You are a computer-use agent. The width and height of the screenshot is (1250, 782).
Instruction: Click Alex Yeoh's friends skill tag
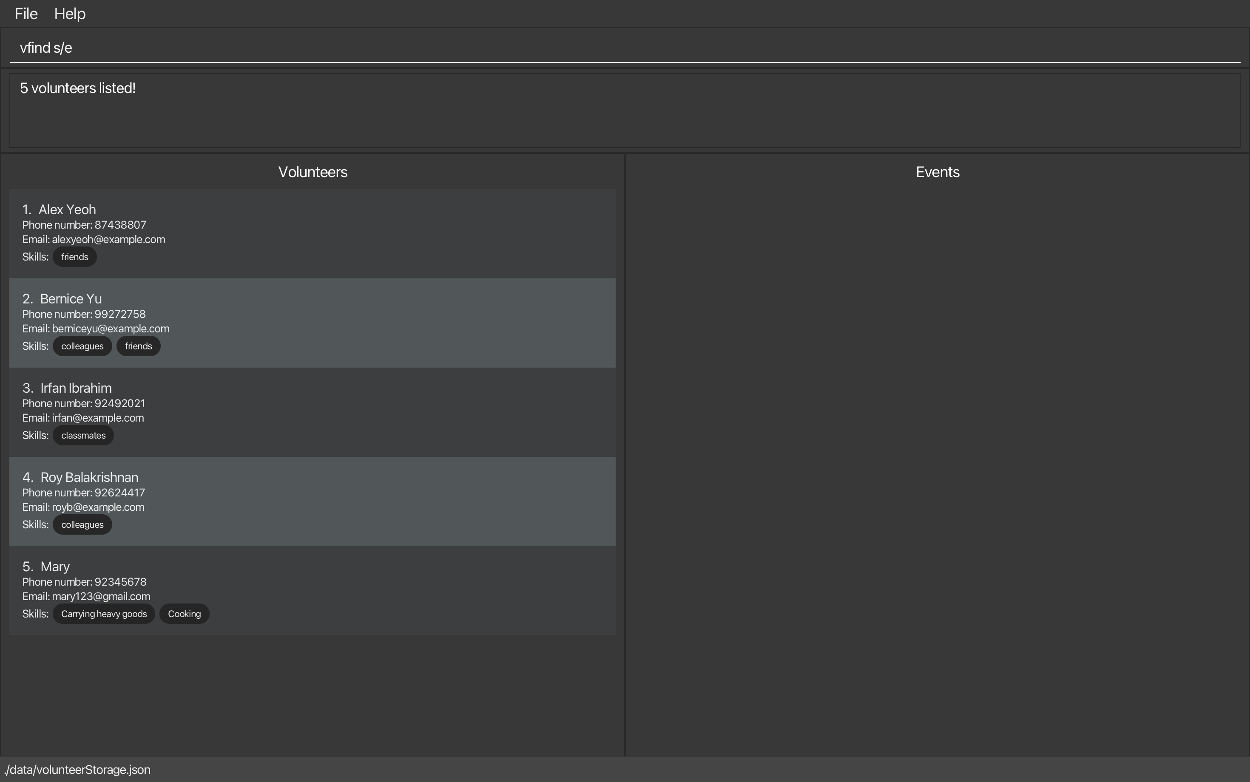[x=74, y=257]
